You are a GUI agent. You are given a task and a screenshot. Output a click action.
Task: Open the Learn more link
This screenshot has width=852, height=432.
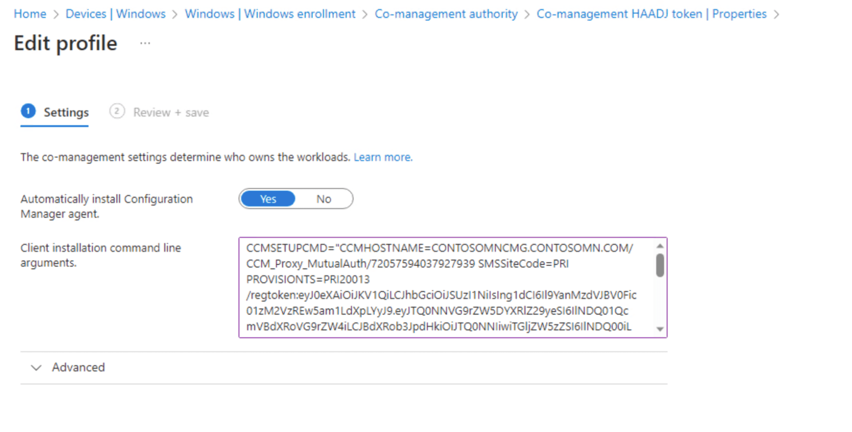coord(383,157)
